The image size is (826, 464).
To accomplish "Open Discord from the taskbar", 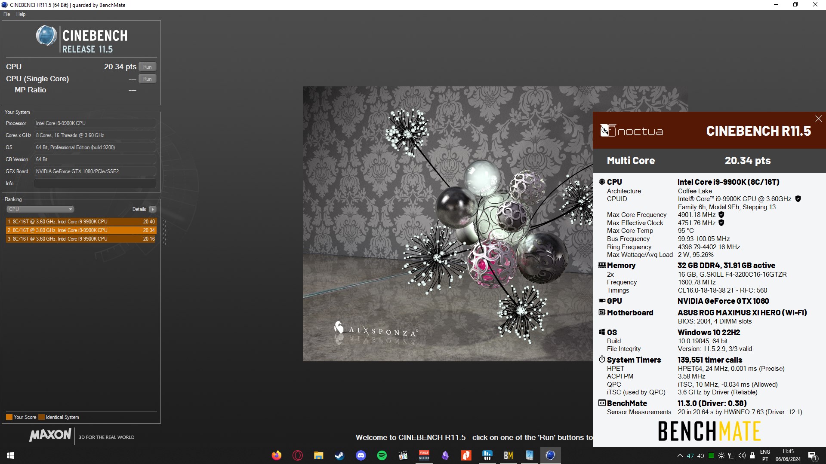I will [361, 455].
